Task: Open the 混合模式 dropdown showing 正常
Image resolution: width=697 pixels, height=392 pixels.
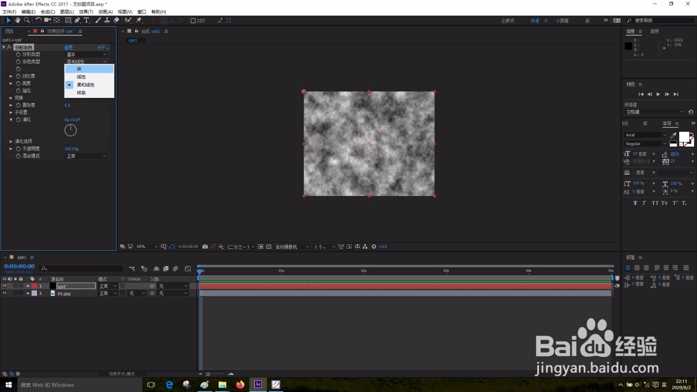Action: coord(86,156)
